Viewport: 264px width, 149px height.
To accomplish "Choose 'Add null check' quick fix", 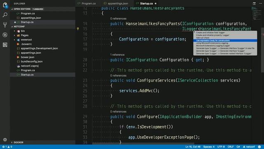I will coord(225,38).
